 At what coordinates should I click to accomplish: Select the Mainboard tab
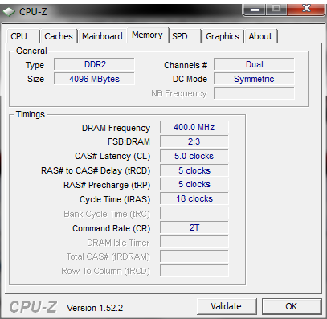click(x=102, y=36)
